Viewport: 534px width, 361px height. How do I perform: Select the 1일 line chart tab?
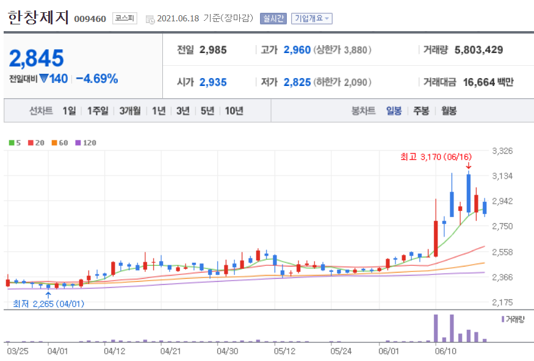pyautogui.click(x=69, y=110)
